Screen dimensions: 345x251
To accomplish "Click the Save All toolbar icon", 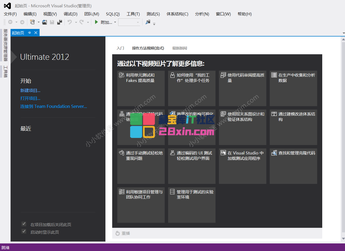I will [60, 22].
